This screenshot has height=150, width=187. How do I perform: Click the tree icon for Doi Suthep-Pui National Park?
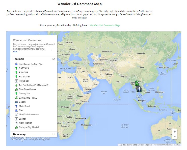tap(16, 85)
